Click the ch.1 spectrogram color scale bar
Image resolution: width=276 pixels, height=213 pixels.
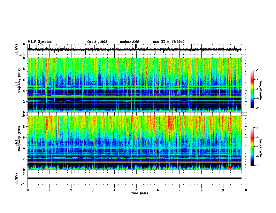[x=252, y=89]
